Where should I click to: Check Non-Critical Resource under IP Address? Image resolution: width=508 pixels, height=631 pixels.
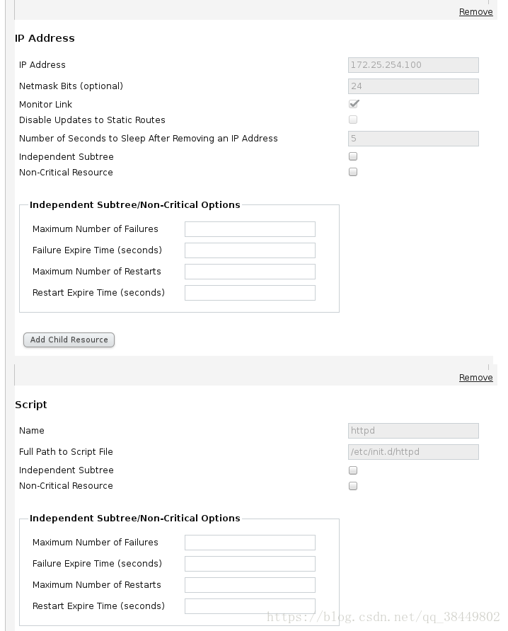click(353, 172)
